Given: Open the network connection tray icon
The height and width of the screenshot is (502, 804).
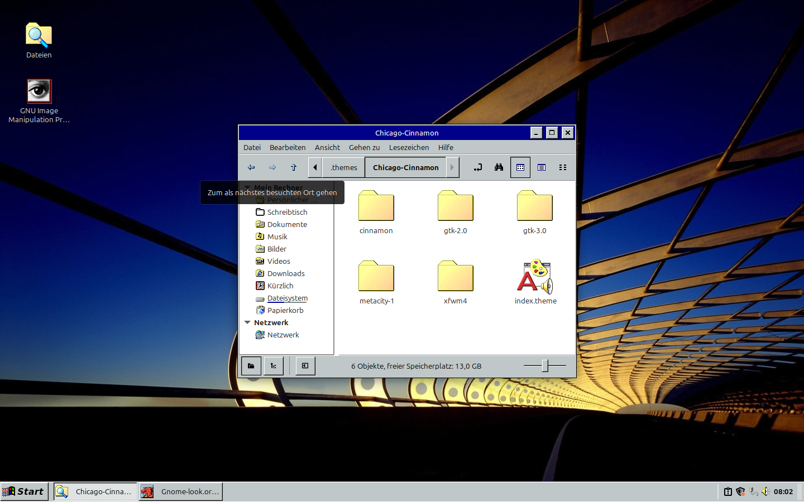Looking at the screenshot, I should 753,491.
